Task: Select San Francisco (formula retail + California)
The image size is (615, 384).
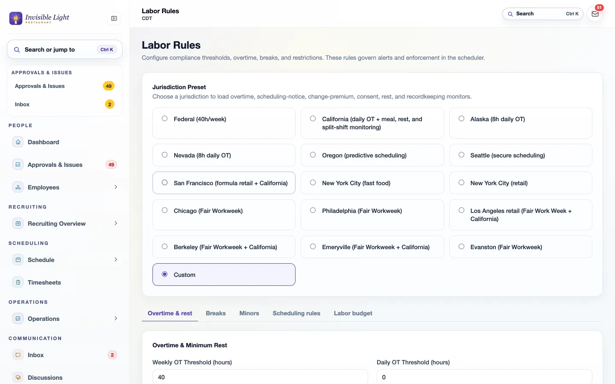Action: (x=224, y=183)
